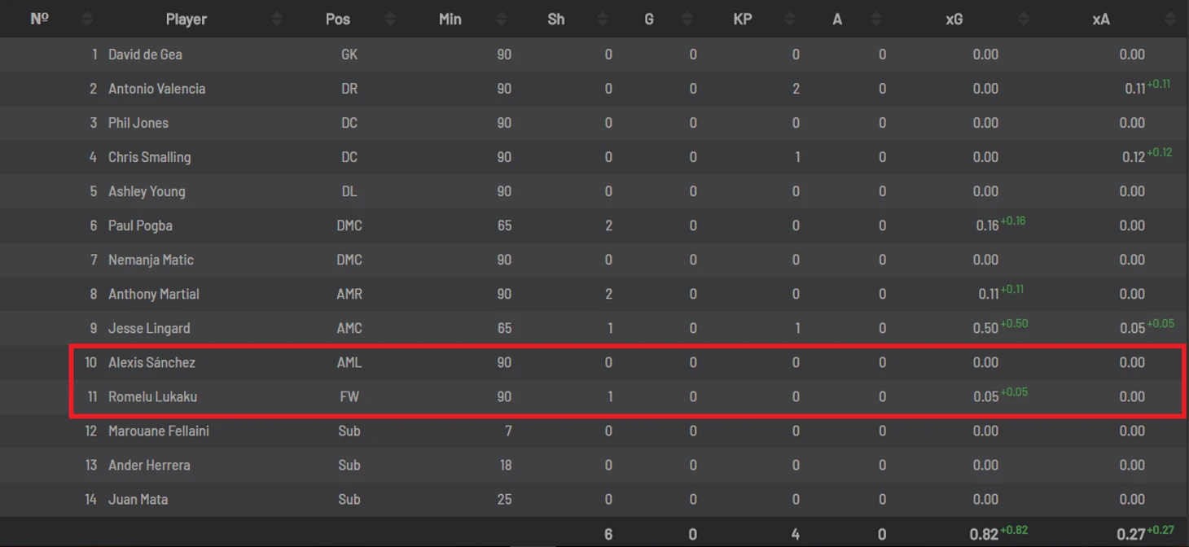1189x547 pixels.
Task: Sort by A column sort icon
Action: point(876,19)
